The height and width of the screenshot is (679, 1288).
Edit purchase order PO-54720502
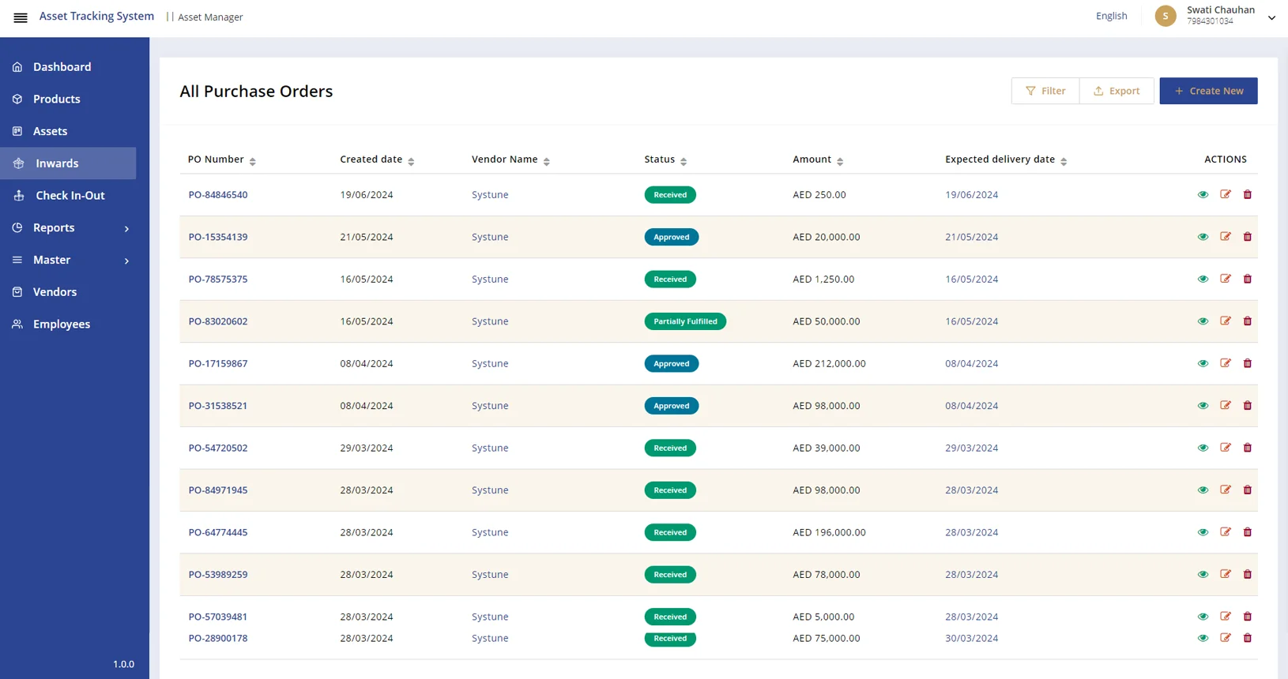[x=1226, y=448]
